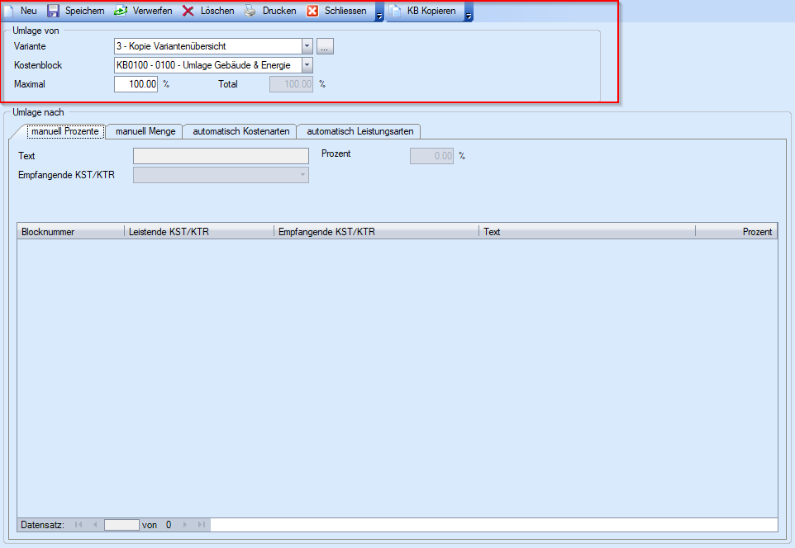Screen dimensions: 795x548
Task: Click the Schliessen toolbar label
Action: pyautogui.click(x=345, y=11)
